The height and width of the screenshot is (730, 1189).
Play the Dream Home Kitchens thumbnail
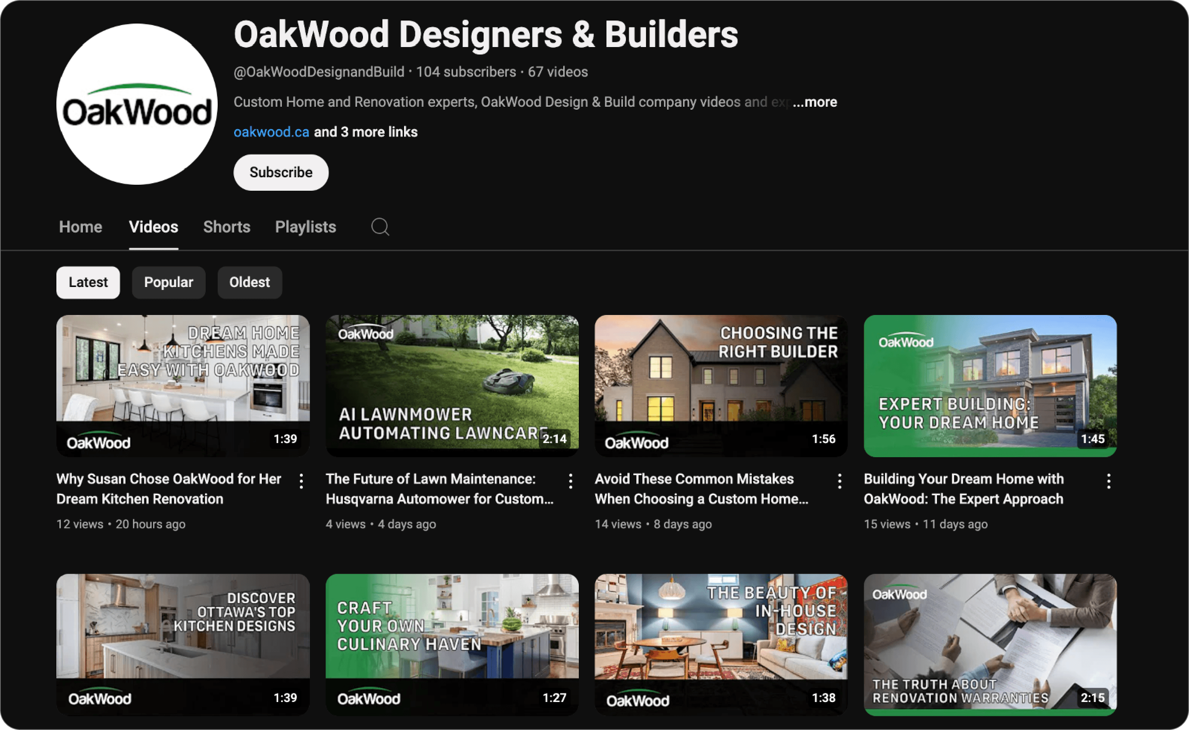[183, 386]
